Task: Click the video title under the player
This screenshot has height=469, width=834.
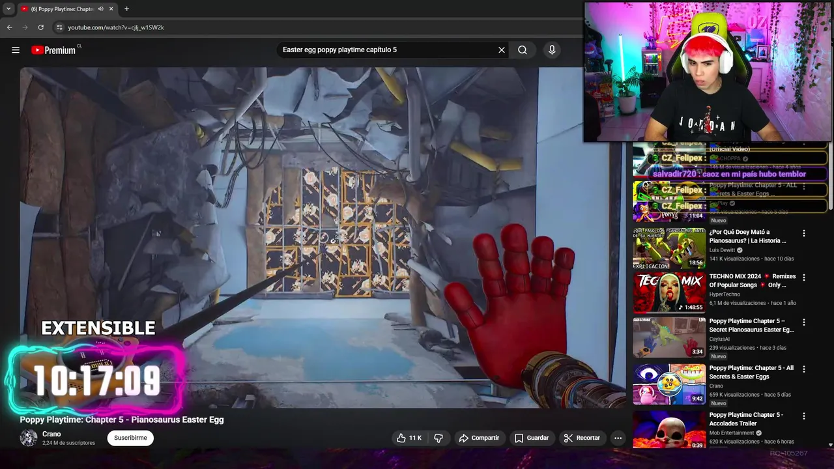Action: tap(122, 419)
